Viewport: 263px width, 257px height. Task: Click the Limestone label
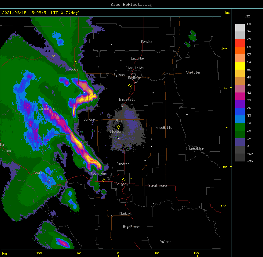pos(47,109)
